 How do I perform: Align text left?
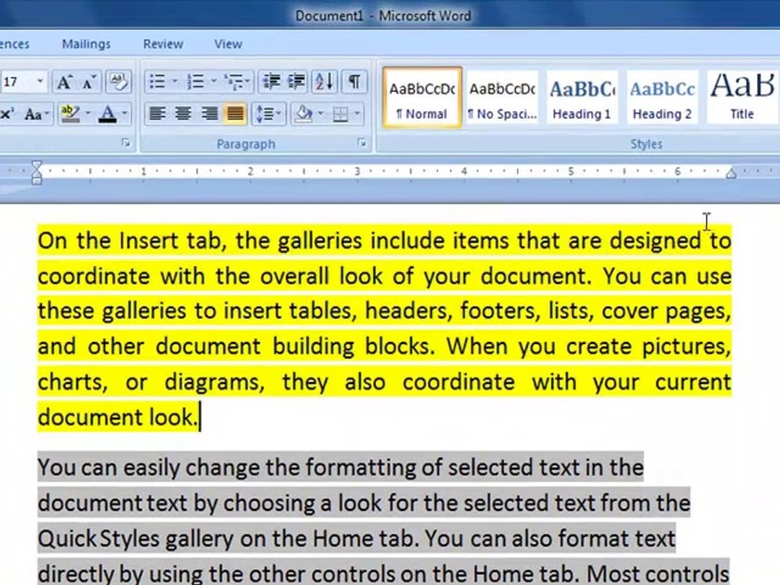158,114
